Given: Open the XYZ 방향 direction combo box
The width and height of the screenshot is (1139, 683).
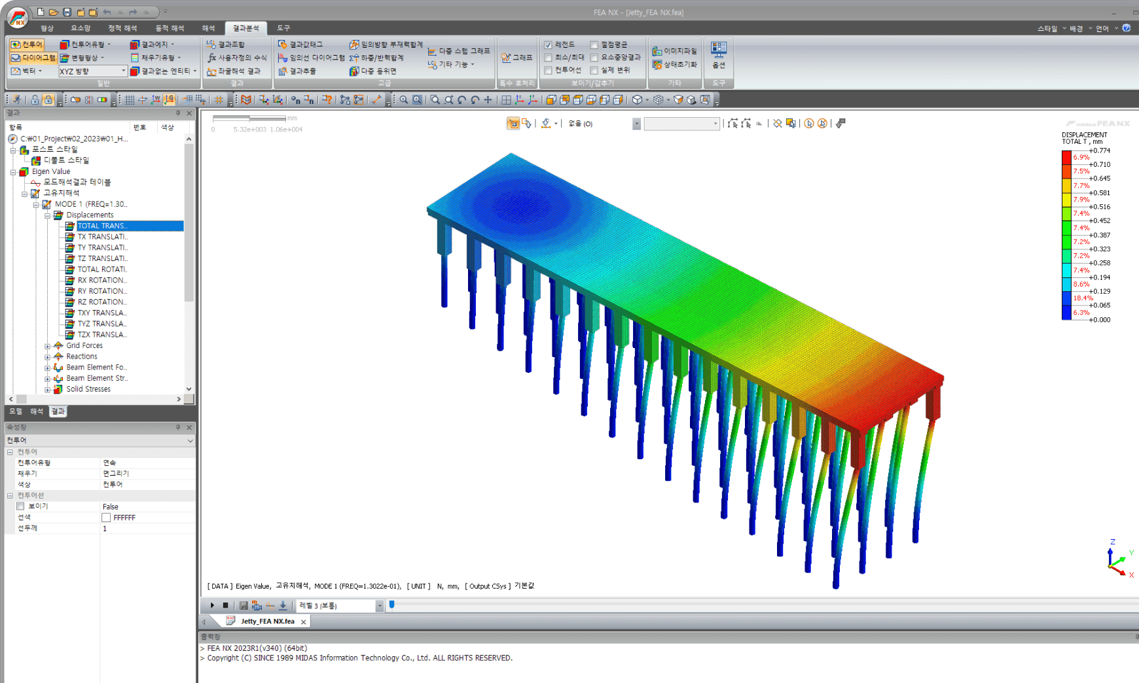Looking at the screenshot, I should pos(92,71).
